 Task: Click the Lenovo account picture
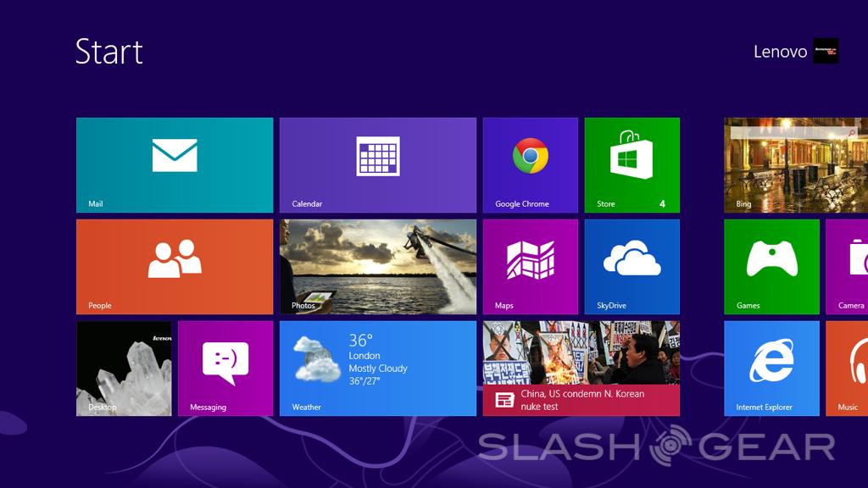click(826, 51)
